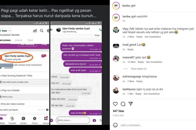Open emoji picker beside comment field
This screenshot has height=130, width=196.
coord(115,125)
